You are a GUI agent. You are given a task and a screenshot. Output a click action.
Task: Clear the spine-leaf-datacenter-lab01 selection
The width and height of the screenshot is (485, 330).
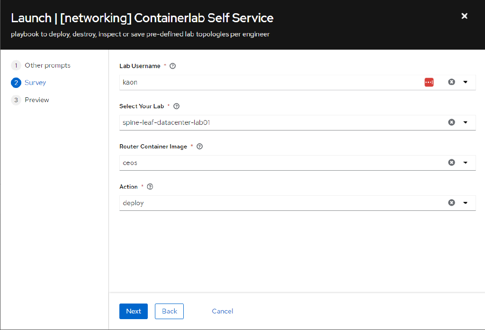point(451,122)
